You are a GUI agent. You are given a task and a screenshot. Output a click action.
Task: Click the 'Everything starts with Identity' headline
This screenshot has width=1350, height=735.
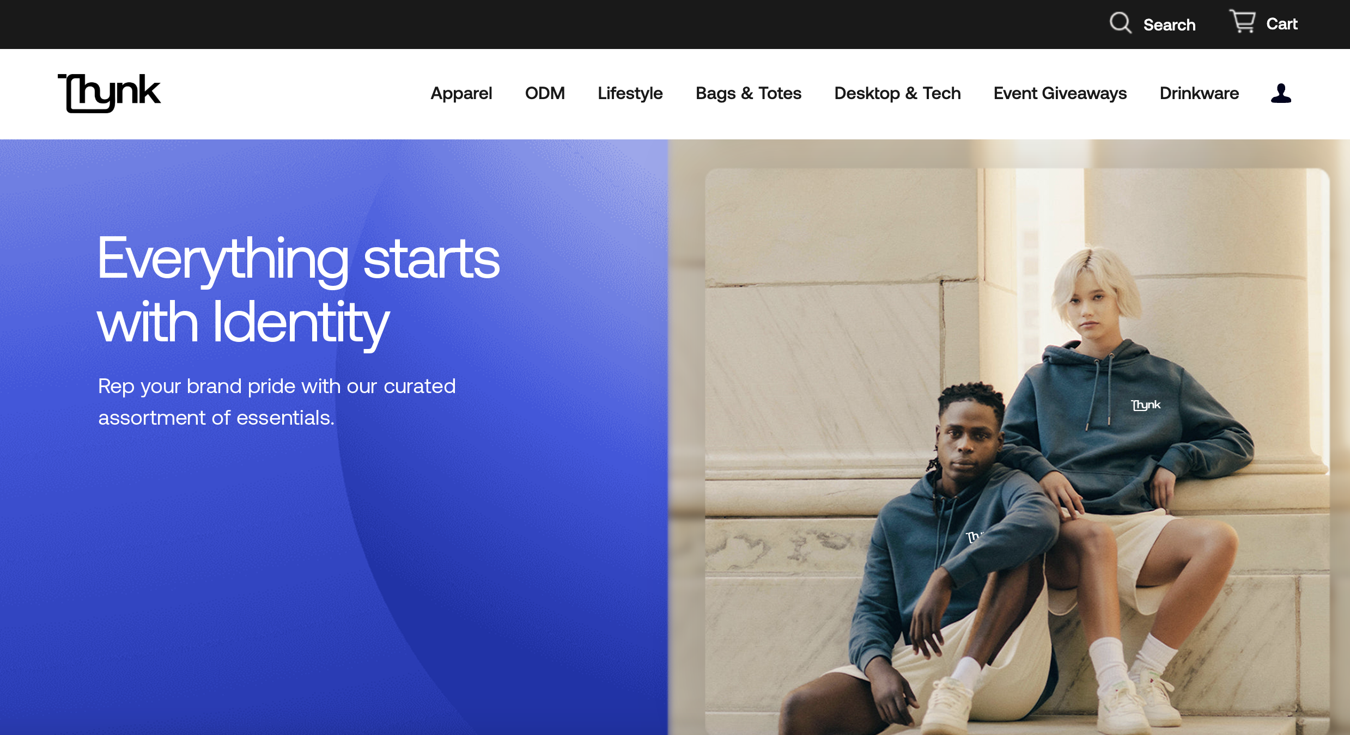tap(298, 290)
